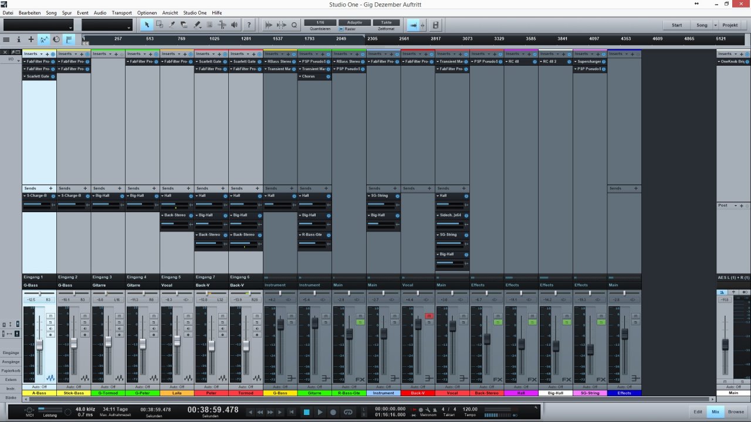Expand S-Charge-B send on A-Bass

[25, 195]
